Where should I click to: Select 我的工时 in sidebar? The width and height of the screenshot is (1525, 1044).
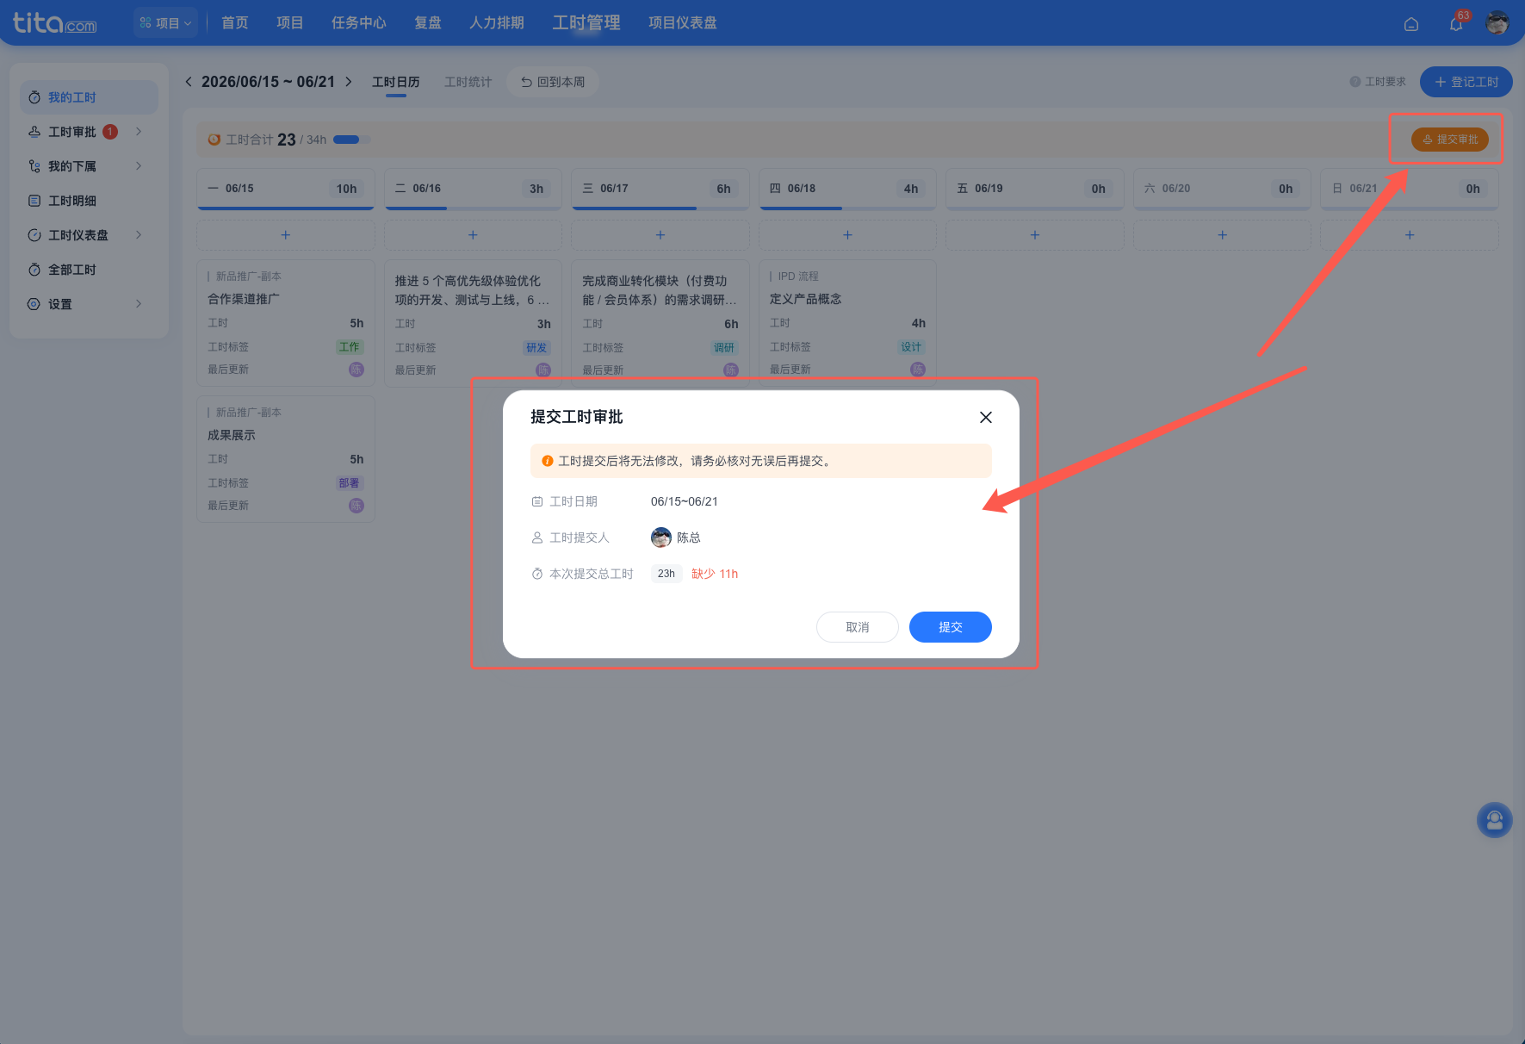coord(89,97)
